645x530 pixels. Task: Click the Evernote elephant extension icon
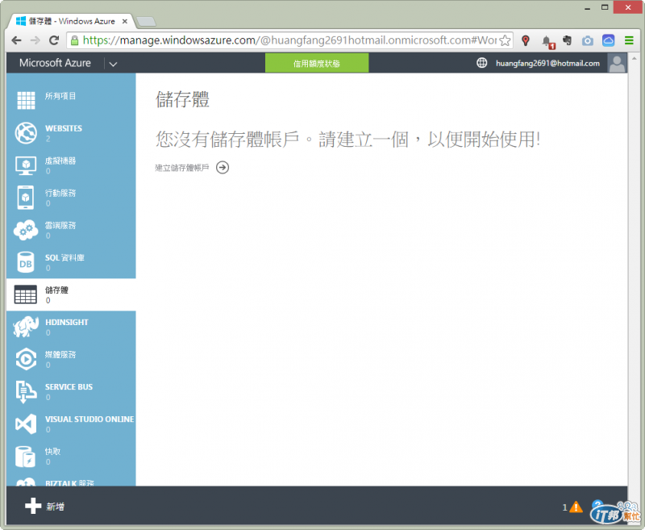coord(568,40)
